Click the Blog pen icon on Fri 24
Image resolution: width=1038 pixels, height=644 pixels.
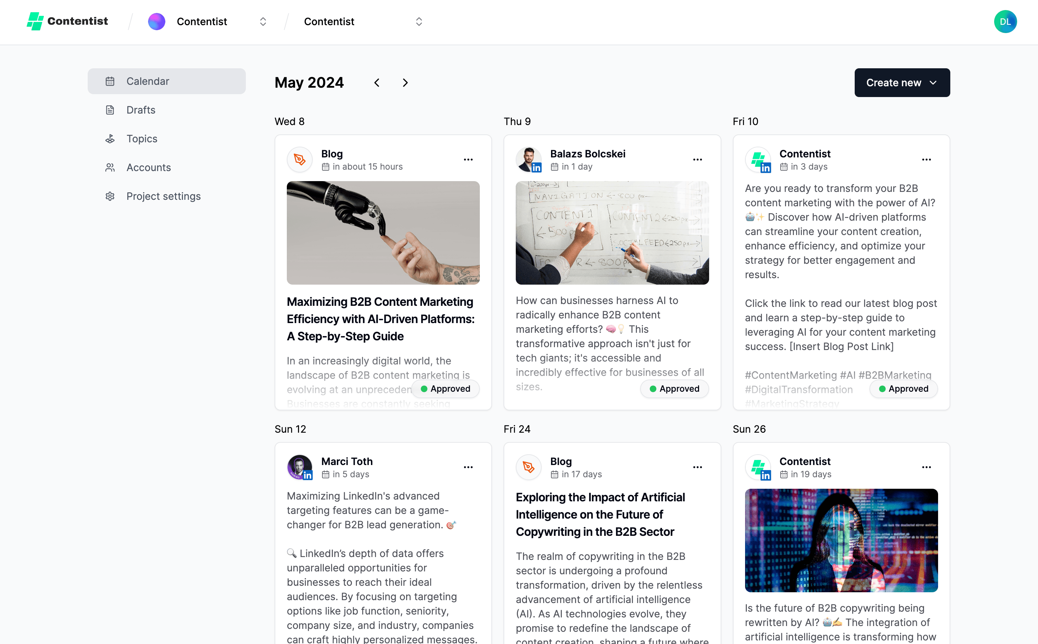(529, 467)
